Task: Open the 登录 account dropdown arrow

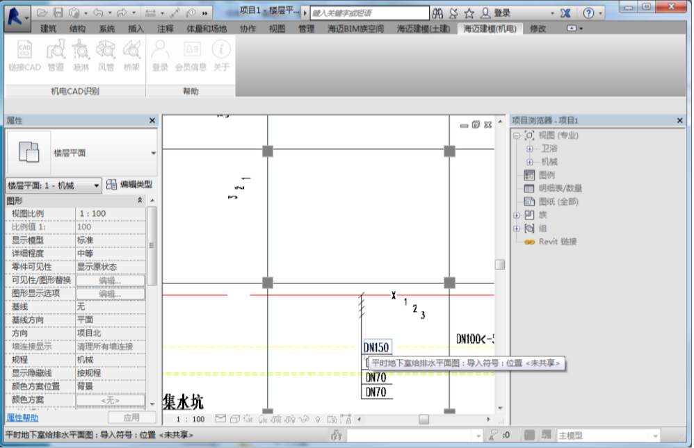Action: pos(552,13)
